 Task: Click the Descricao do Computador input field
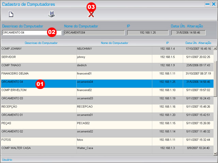click(24, 33)
